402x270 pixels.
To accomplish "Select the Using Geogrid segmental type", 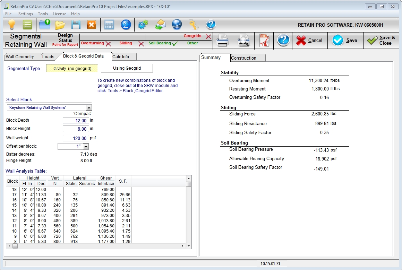I will pos(127,68).
